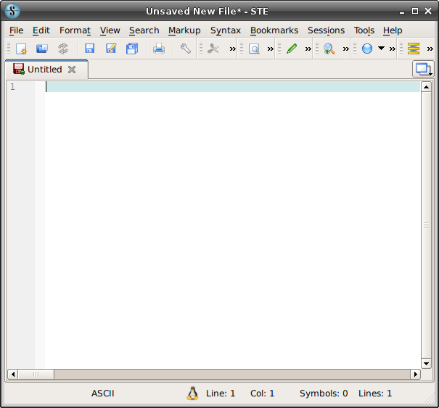
Task: Click the vertical scrollbar thumb
Action: (426, 225)
